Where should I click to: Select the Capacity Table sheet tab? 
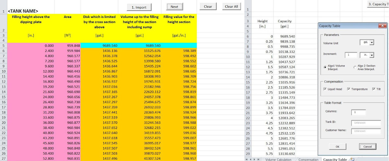click(x=335, y=159)
